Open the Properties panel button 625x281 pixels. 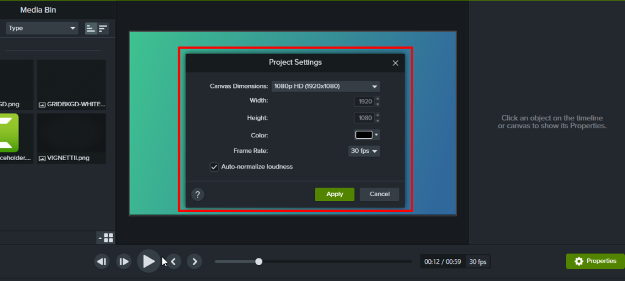point(595,261)
